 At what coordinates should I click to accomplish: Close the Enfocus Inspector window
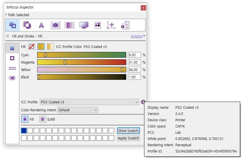point(143,8)
